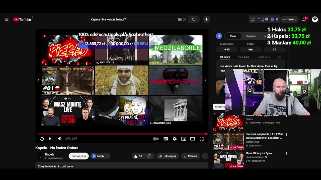321x180 pixels.
Task: Click vidIQ toolbar IQ icon in header
Action: coord(272,19)
